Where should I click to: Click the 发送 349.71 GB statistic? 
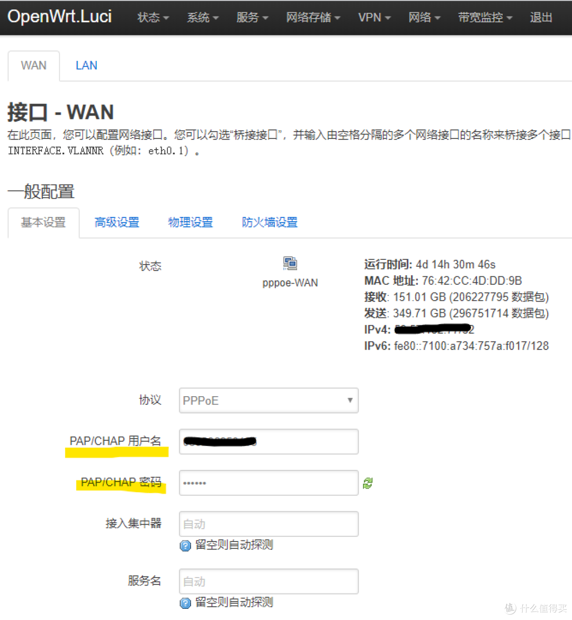(x=457, y=313)
